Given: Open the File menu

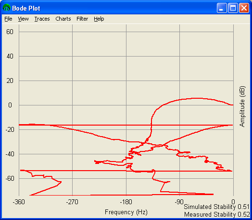Looking at the screenshot, I should pos(8,19).
